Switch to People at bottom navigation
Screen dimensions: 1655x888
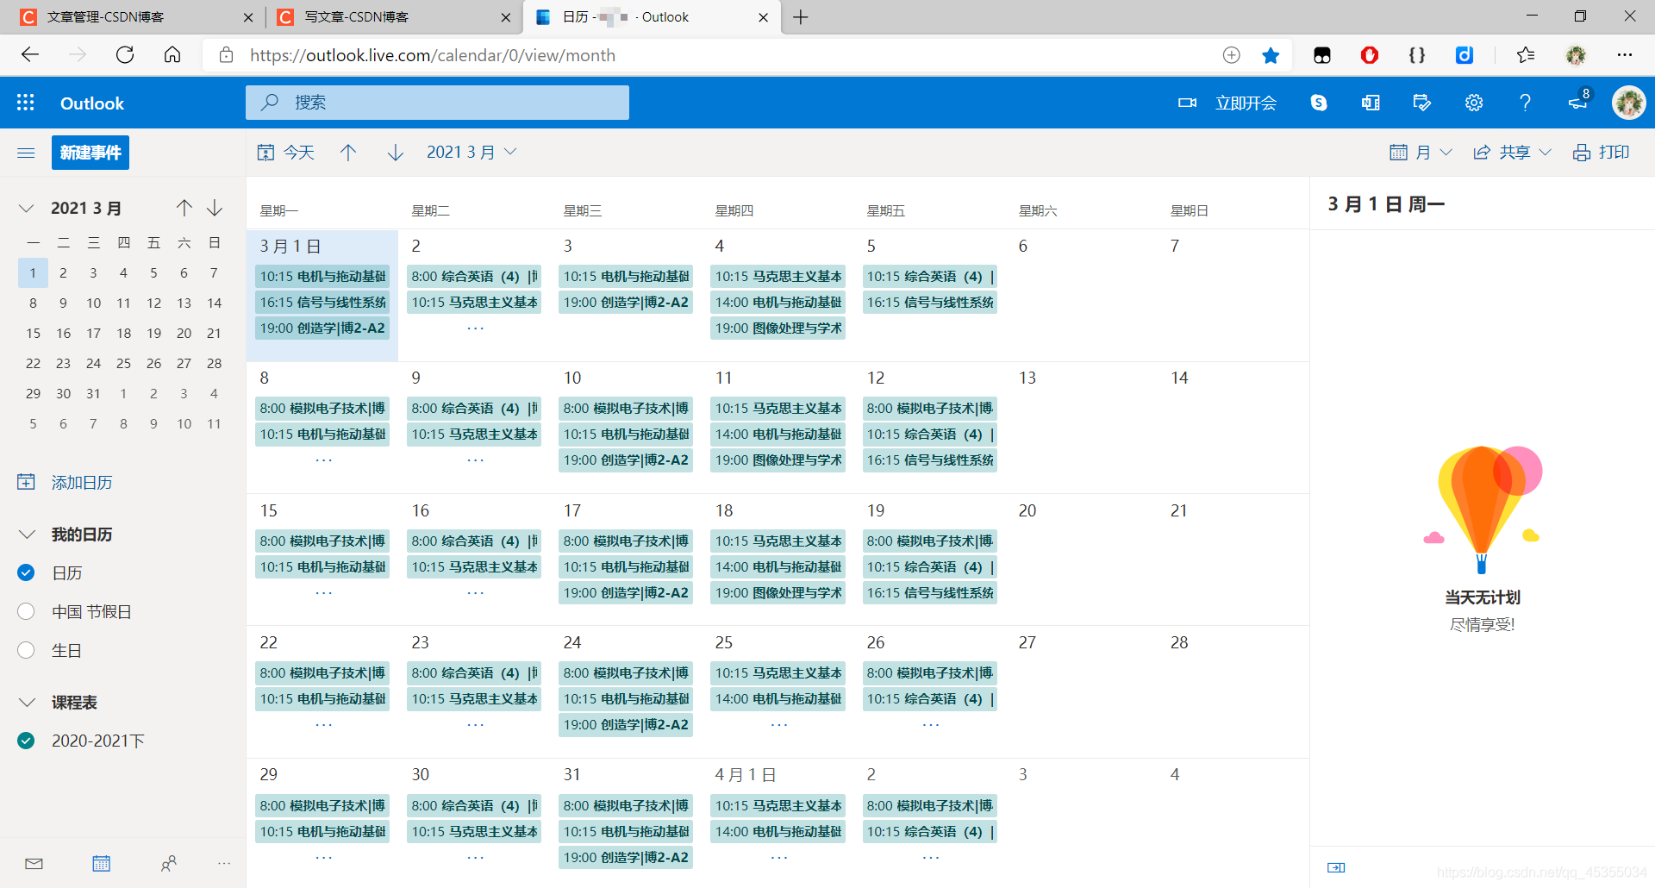tap(169, 864)
